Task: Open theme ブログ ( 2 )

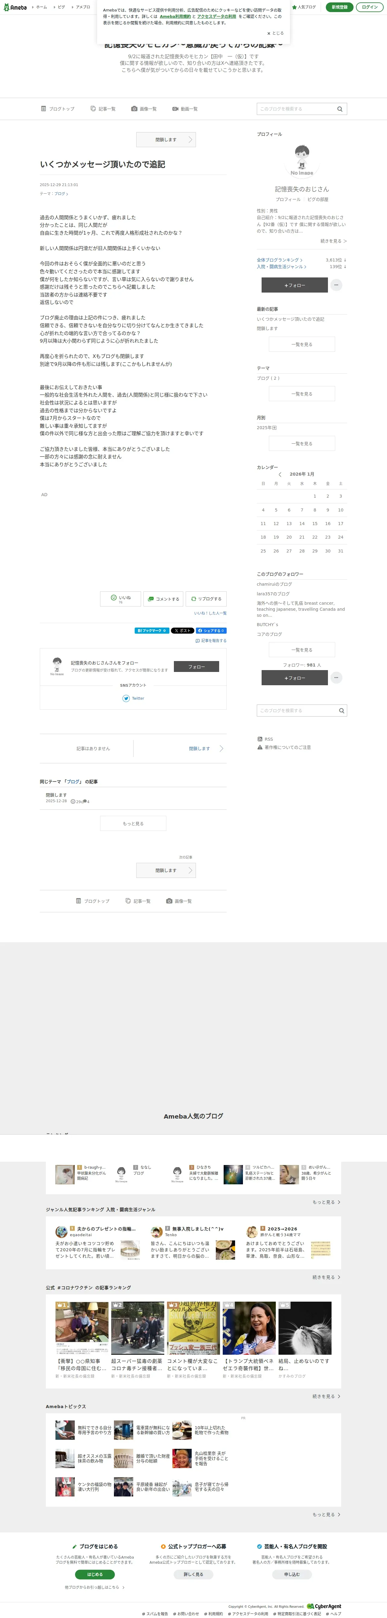Action: (268, 378)
